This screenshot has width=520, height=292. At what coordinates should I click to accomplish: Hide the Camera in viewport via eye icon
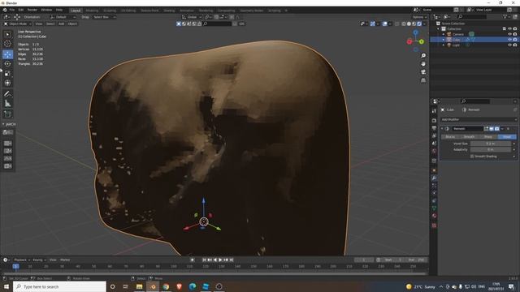[509, 34]
